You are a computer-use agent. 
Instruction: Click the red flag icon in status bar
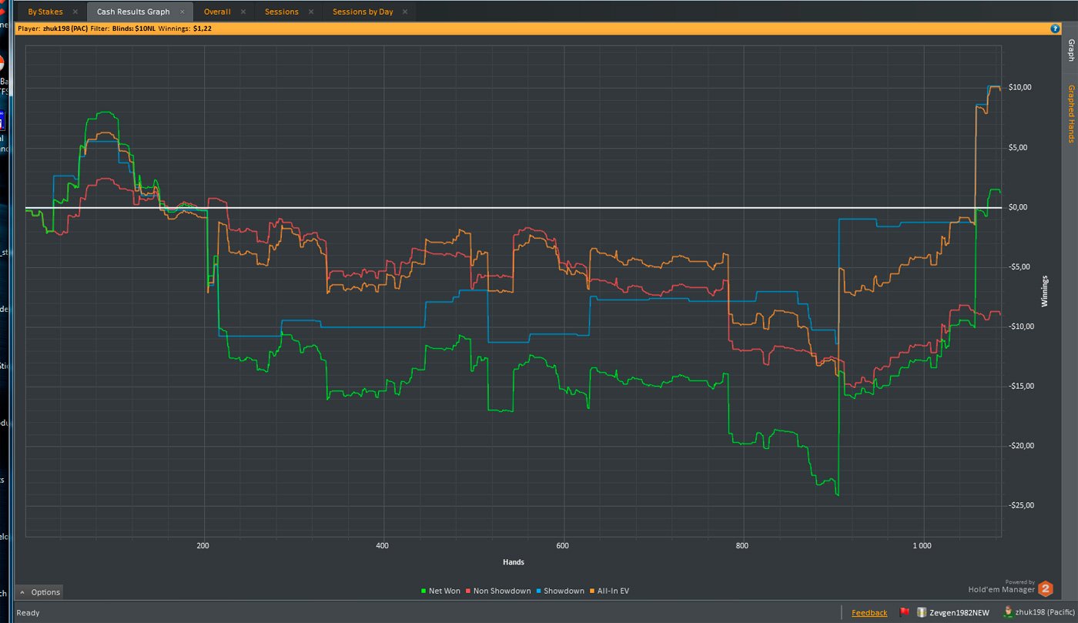click(x=905, y=612)
